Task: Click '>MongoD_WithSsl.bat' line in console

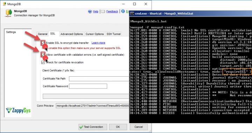Action: click(x=148, y=21)
